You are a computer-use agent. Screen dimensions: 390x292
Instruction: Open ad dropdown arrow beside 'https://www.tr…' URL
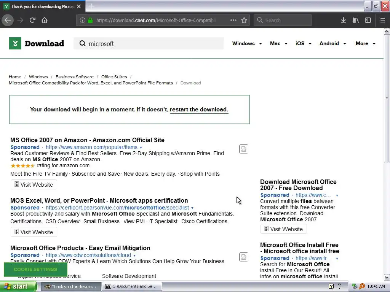[x=337, y=259]
